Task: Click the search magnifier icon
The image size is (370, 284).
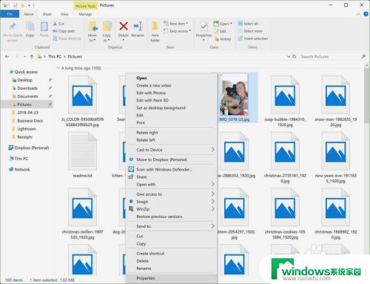Action: [x=363, y=56]
